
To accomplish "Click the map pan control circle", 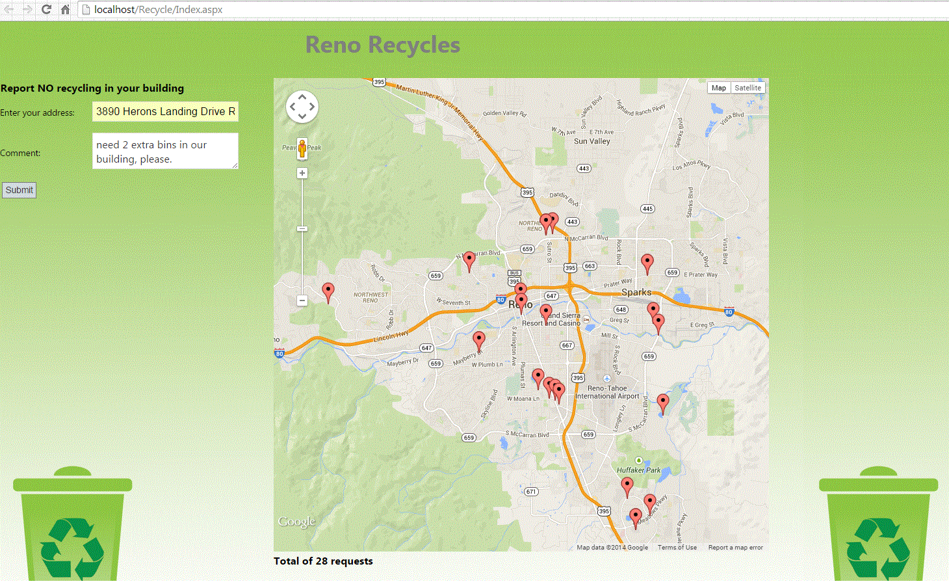I will pos(302,106).
